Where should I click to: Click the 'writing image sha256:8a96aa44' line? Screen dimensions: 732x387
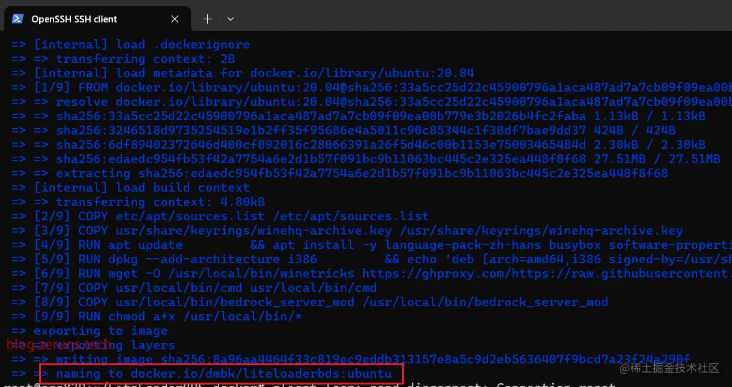(351, 360)
